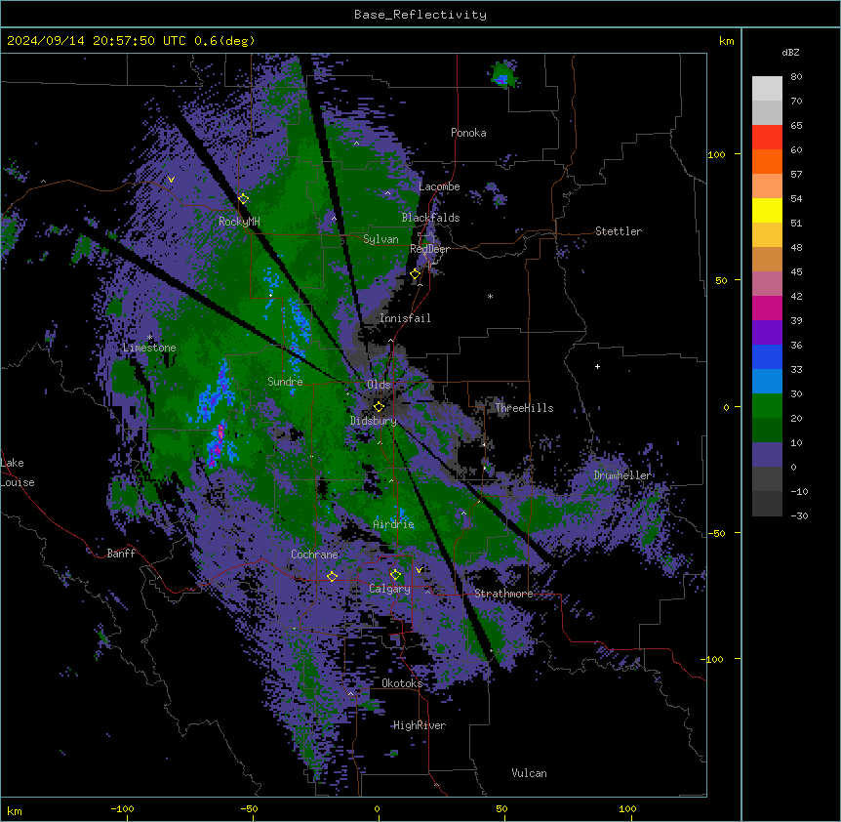Click the Drumheller town label

[622, 475]
